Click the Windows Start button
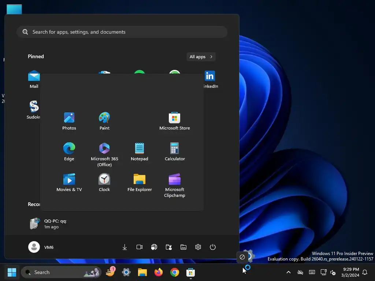The image size is (375, 281). pyautogui.click(x=12, y=272)
